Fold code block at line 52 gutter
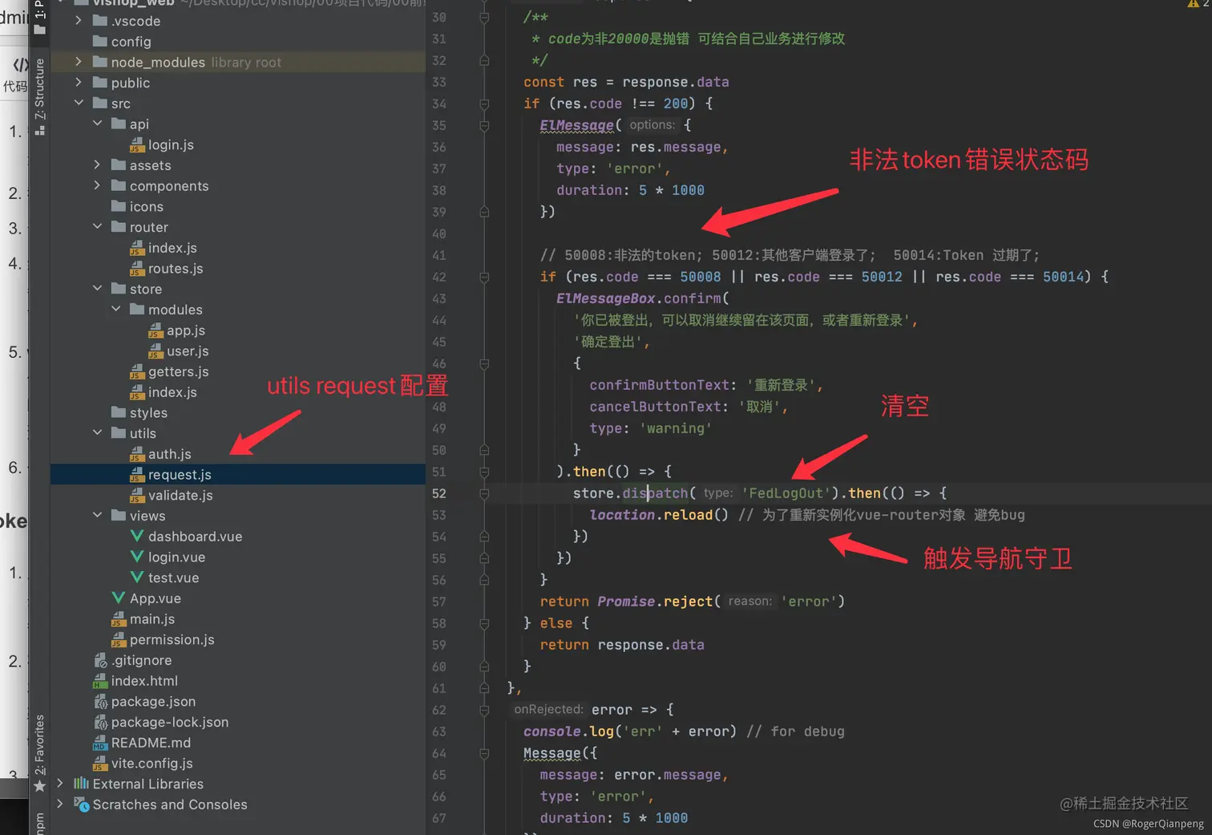The width and height of the screenshot is (1212, 835). [484, 493]
